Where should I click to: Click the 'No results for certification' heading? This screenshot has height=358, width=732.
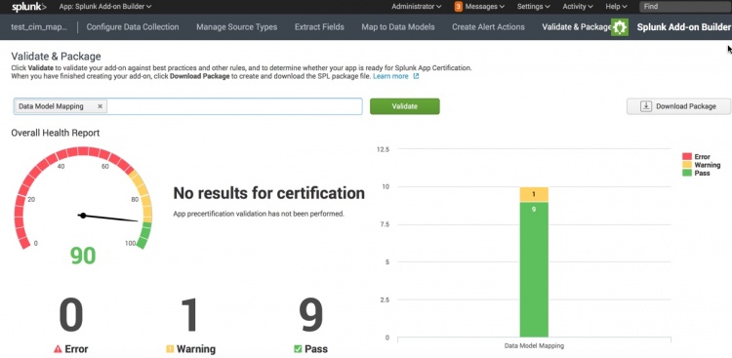(x=269, y=193)
